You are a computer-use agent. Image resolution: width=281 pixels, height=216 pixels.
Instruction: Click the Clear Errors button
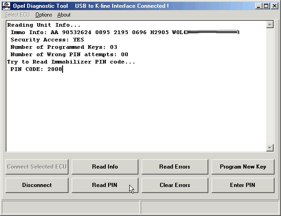click(175, 185)
